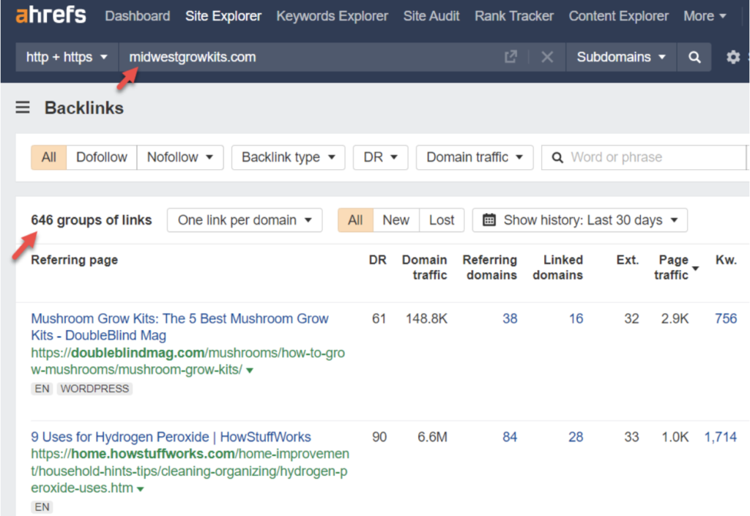
Task: Open the Domain traffic dropdown
Action: 475,157
